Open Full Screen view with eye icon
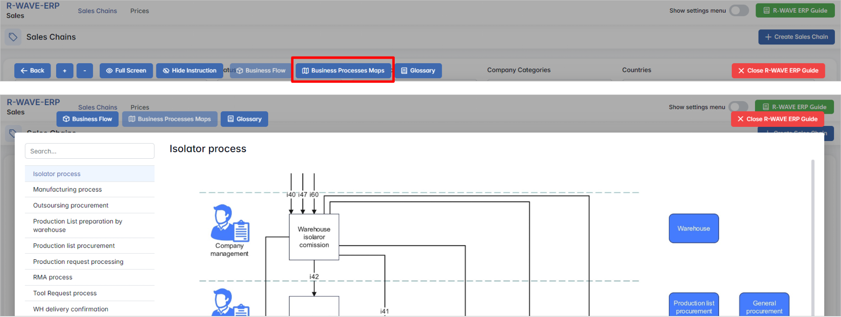Screen dimensions: 841x317 pyautogui.click(x=126, y=71)
